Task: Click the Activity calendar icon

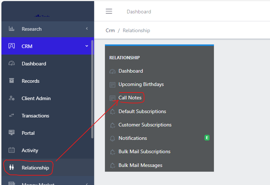Action: pyautogui.click(x=12, y=150)
